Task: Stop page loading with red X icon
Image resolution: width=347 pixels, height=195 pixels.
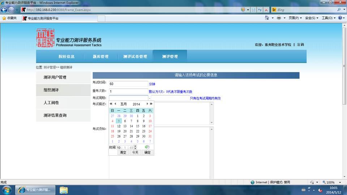Action: [x=266, y=10]
